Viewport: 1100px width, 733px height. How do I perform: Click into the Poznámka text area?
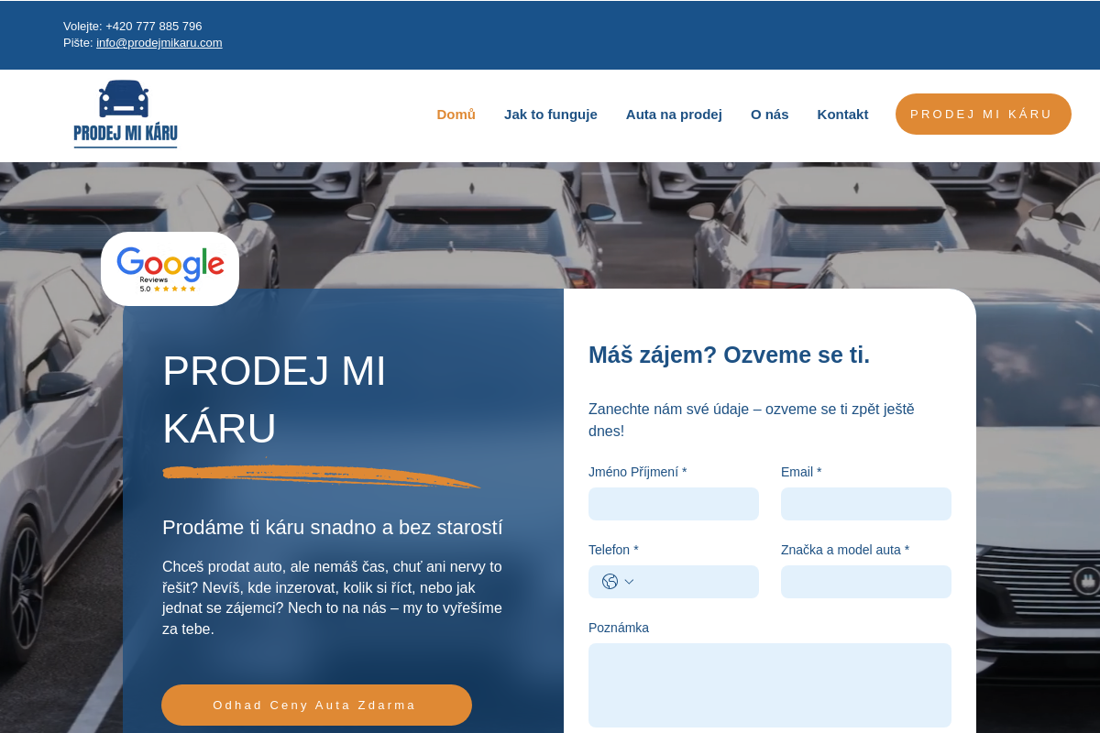coord(770,685)
